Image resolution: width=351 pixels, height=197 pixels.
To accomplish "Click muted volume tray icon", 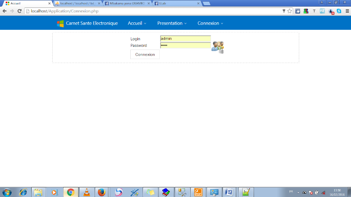I will click(x=323, y=192).
